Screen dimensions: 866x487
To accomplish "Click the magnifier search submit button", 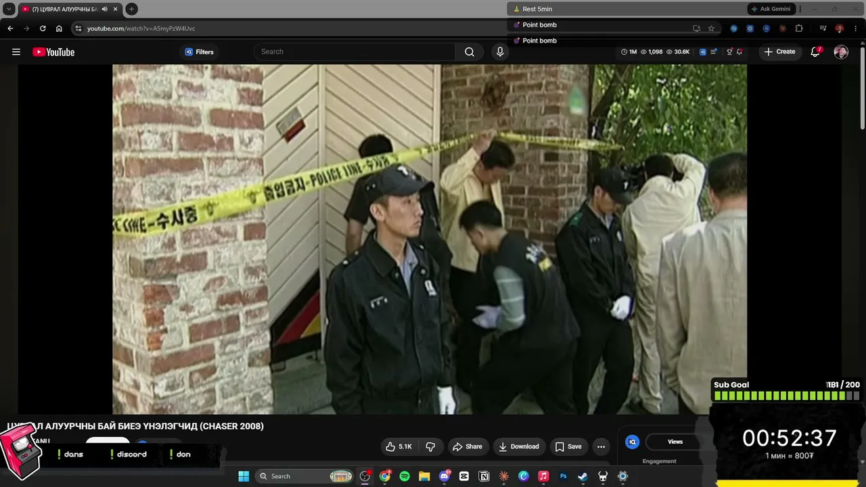I will 470,51.
